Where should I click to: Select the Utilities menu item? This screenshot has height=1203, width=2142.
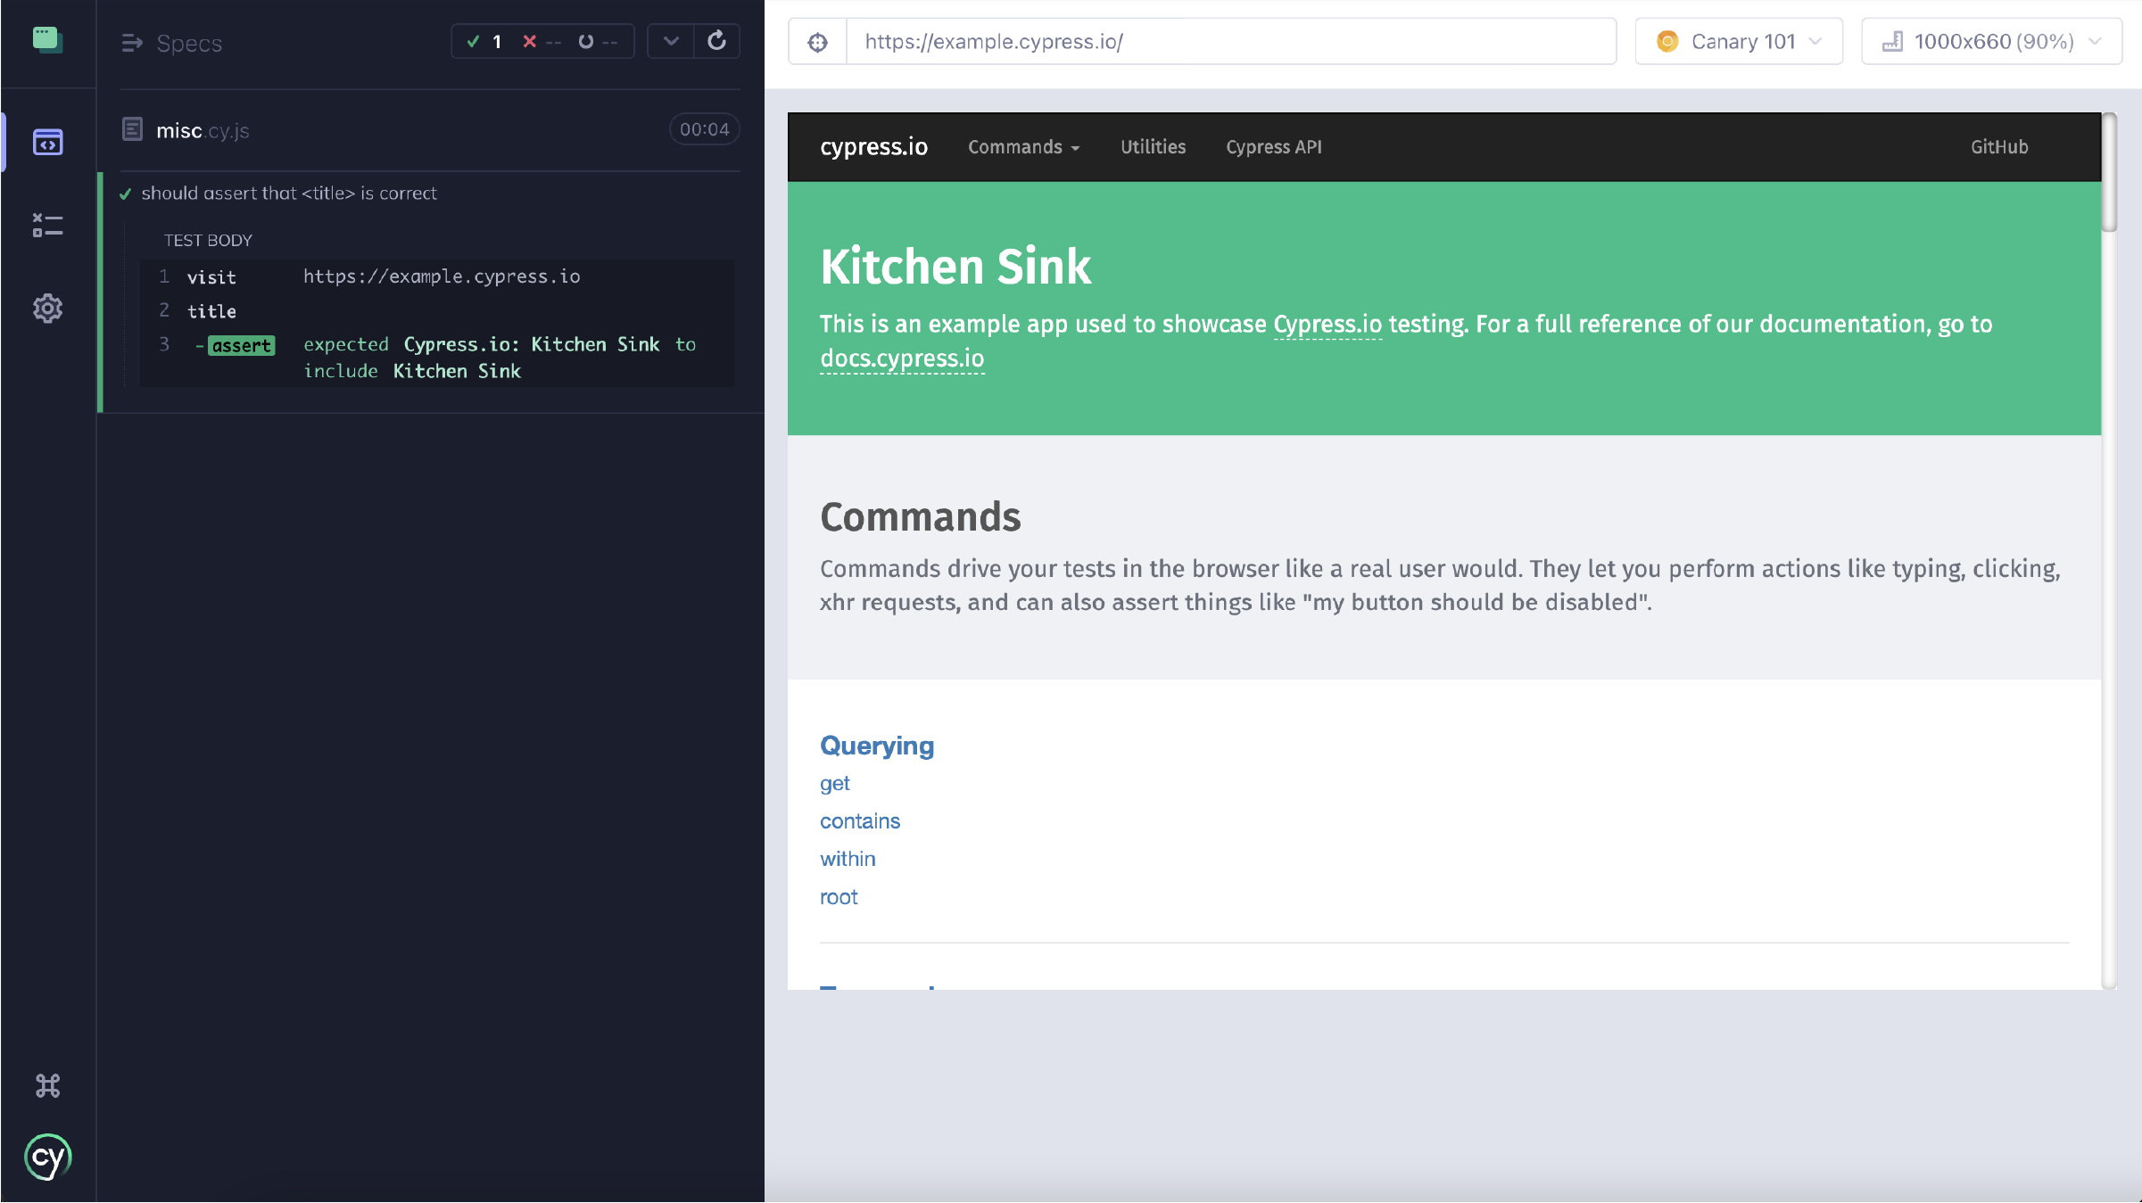click(1154, 145)
